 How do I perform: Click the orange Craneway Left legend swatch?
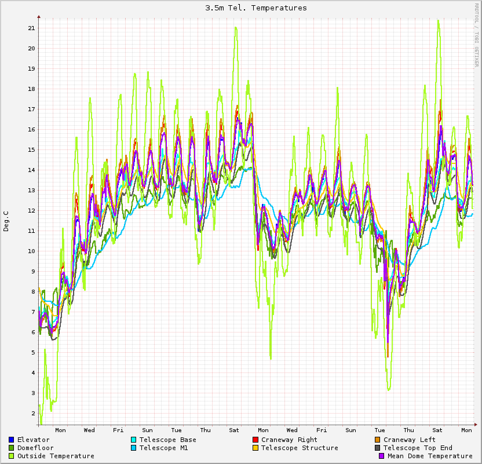[x=378, y=440]
